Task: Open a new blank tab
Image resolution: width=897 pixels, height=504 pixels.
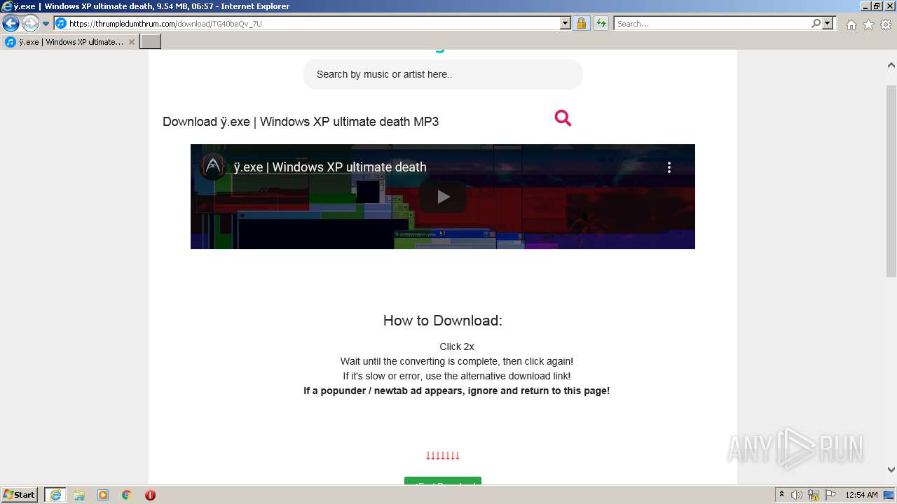Action: pyautogui.click(x=151, y=42)
